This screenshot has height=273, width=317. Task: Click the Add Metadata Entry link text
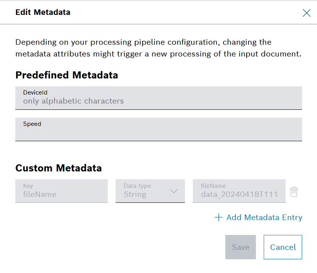tap(264, 217)
